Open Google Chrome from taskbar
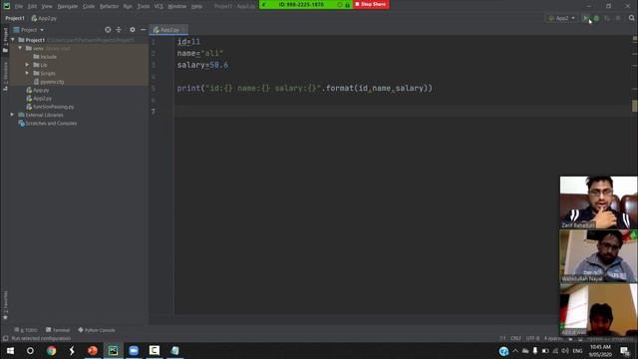The image size is (638, 359). 51,350
